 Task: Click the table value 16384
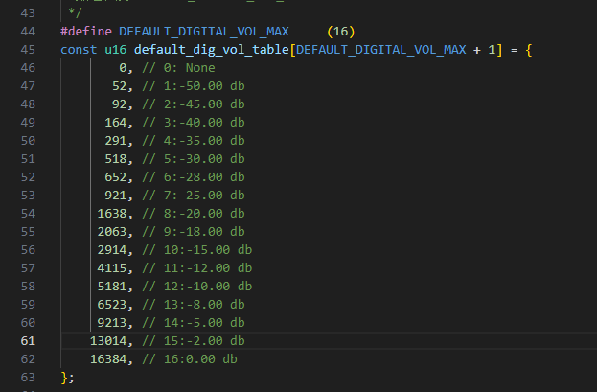108,358
